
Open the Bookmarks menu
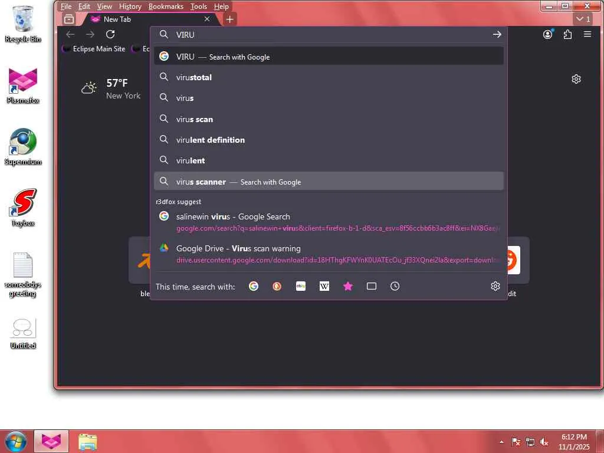click(166, 6)
